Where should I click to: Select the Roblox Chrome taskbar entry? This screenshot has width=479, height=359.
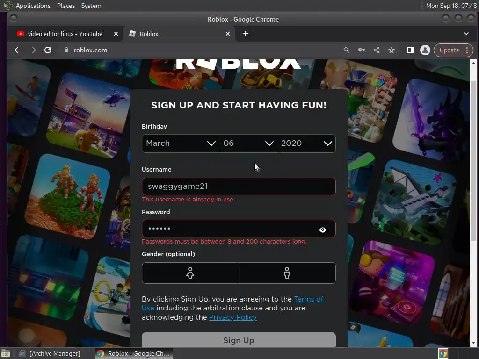[x=134, y=353]
